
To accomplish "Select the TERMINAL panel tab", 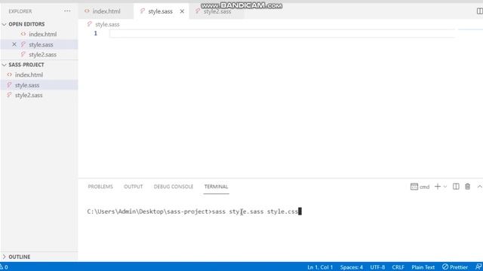I will coord(217,187).
